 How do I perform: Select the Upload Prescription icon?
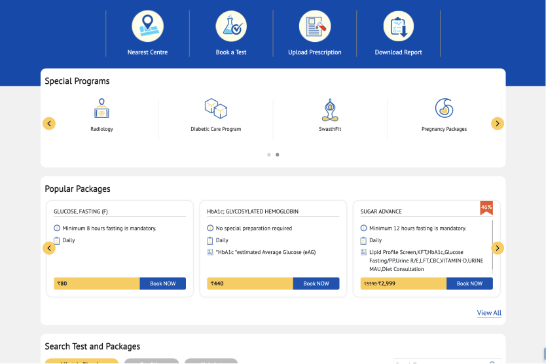tap(315, 26)
